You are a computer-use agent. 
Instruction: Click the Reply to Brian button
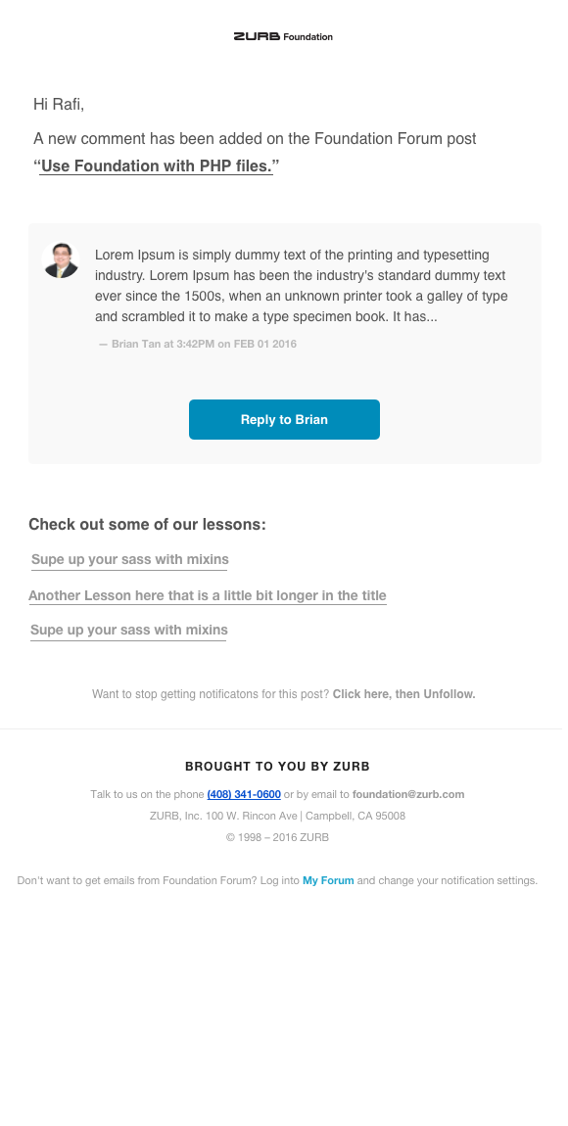[x=284, y=419]
